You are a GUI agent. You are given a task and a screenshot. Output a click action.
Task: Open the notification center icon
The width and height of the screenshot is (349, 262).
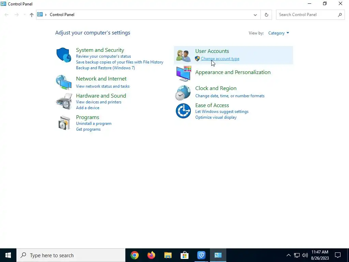[x=338, y=255]
